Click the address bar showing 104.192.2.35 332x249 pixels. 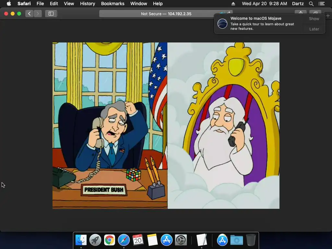pyautogui.click(x=166, y=14)
